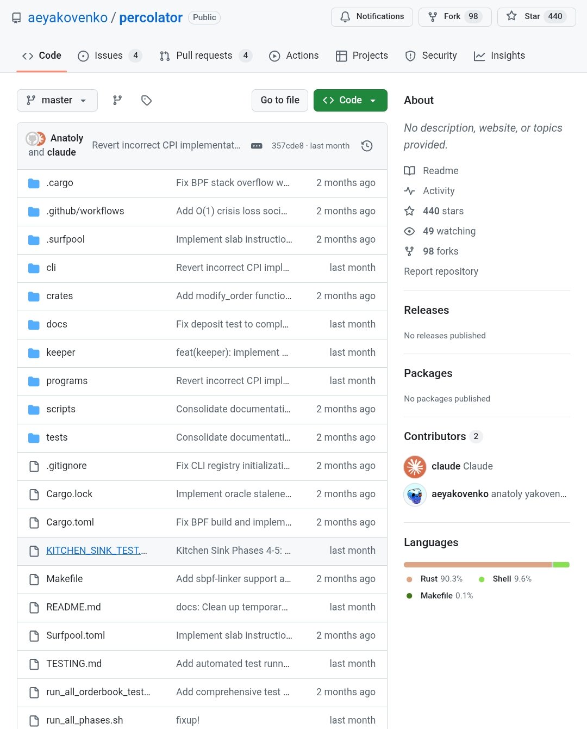Expand commit message ellipsis button

pyautogui.click(x=257, y=146)
